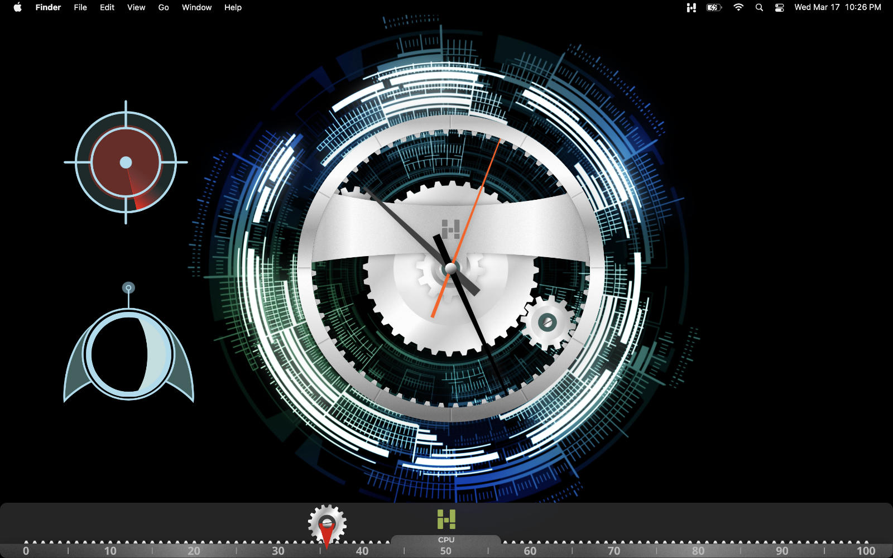Image resolution: width=893 pixels, height=558 pixels.
Task: Open the Window menu
Action: pyautogui.click(x=196, y=7)
